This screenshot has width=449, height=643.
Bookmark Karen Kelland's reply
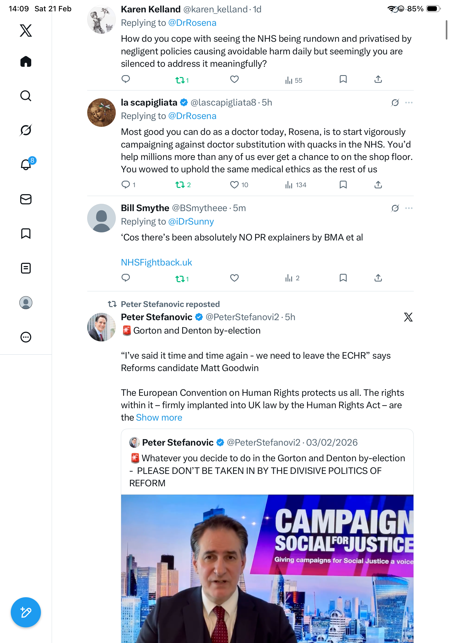click(x=343, y=79)
